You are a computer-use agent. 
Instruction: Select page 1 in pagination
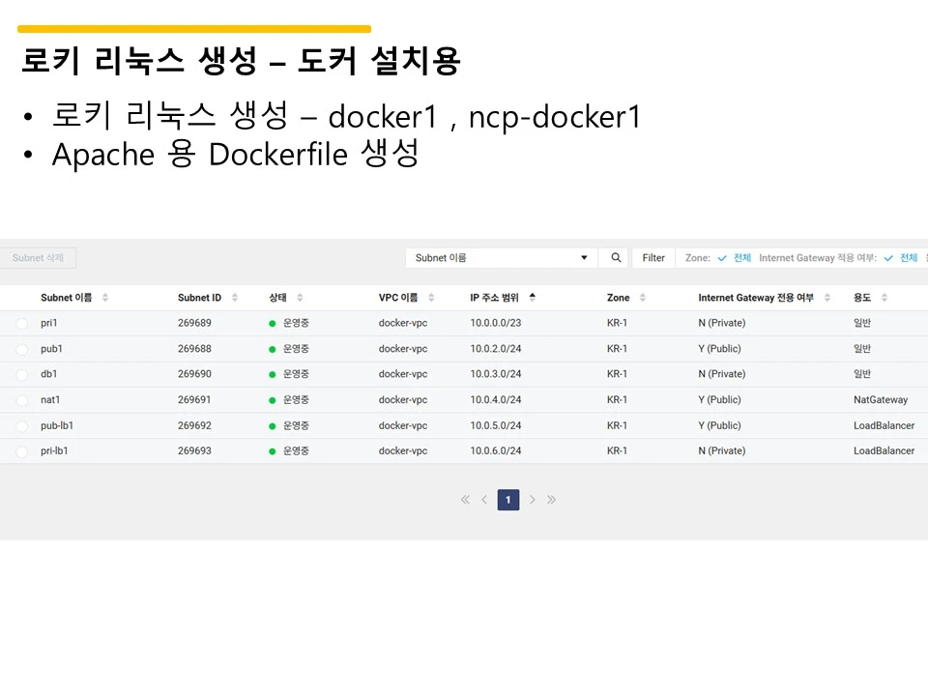tap(507, 500)
